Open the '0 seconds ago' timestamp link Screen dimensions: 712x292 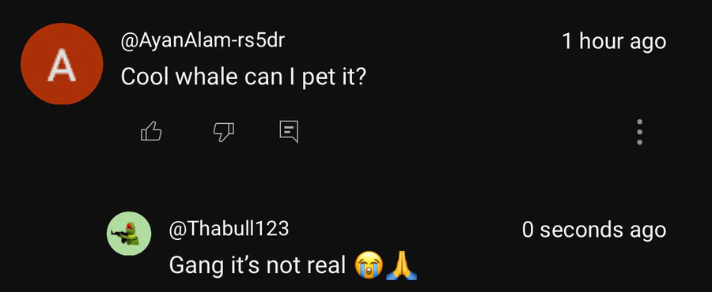(x=594, y=229)
